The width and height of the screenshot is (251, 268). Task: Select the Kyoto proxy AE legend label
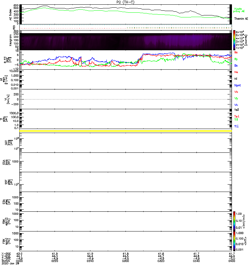click(239, 10)
